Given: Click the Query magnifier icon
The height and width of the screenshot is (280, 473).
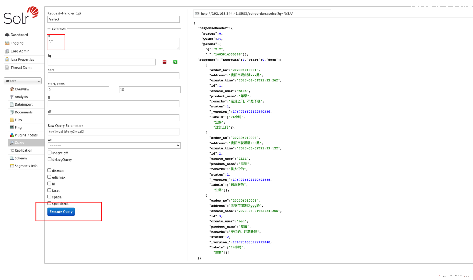Looking at the screenshot, I should coord(11,143).
